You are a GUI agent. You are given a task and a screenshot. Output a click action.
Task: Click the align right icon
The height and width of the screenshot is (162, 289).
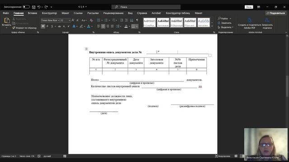(107, 27)
